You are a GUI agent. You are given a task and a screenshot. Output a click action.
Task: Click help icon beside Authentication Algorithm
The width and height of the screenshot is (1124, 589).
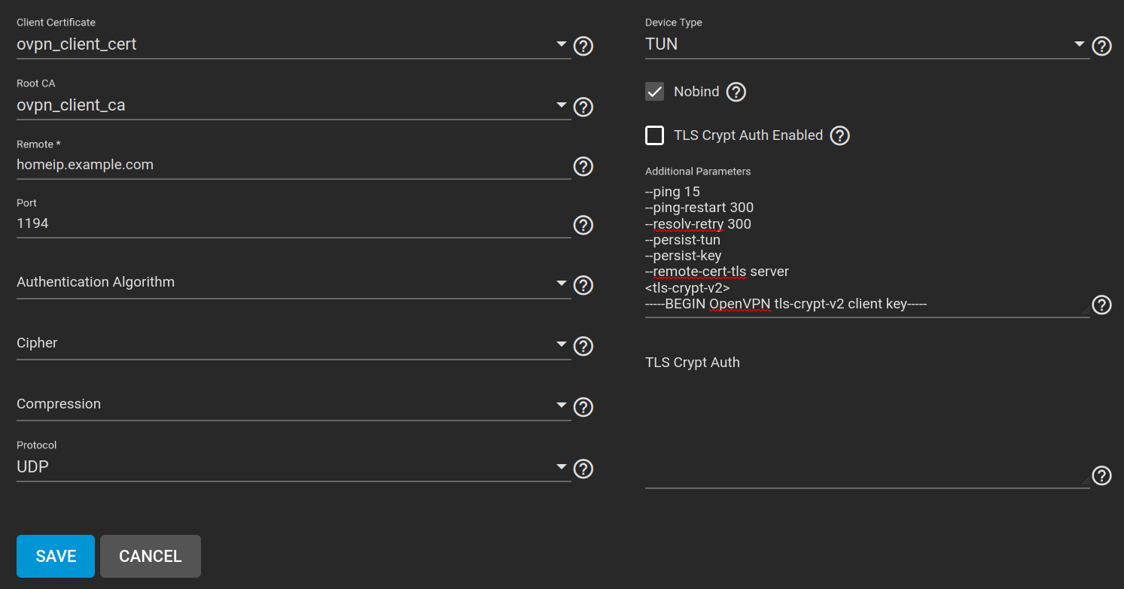583,285
